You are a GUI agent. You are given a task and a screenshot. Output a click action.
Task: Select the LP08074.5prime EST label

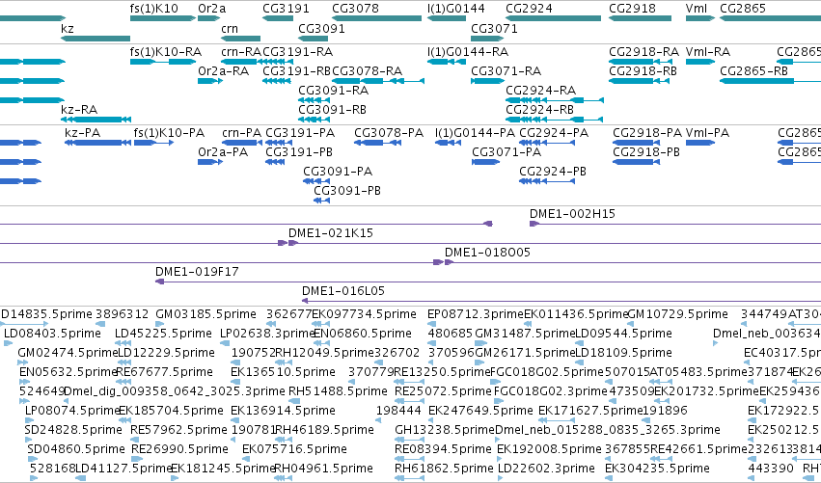coord(72,411)
